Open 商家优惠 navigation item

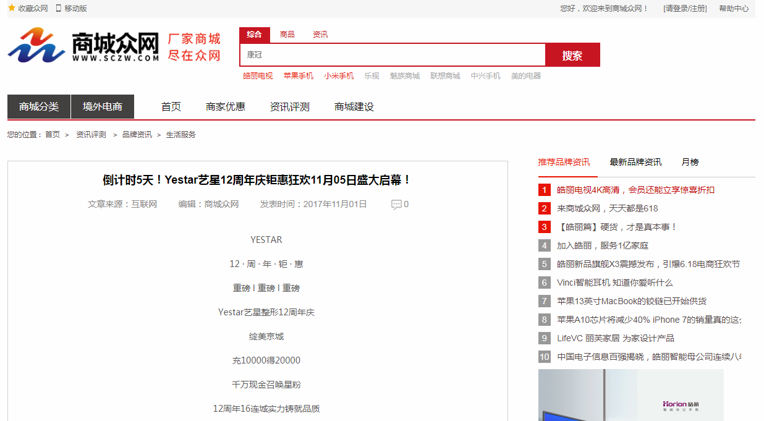[x=226, y=107]
